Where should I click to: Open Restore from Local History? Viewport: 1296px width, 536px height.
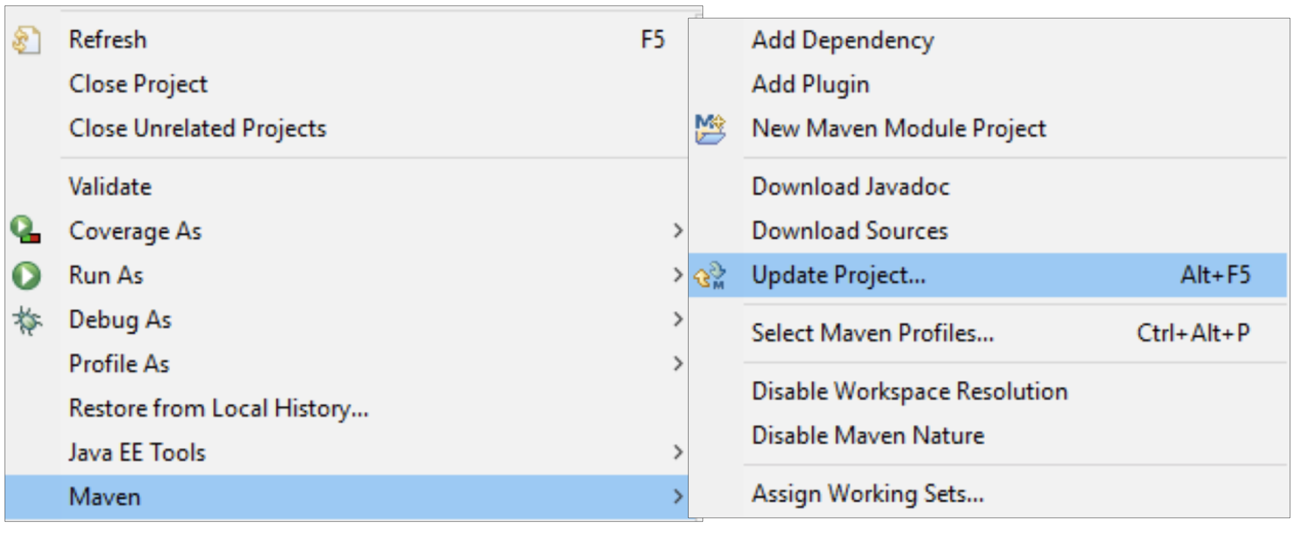pyautogui.click(x=218, y=409)
